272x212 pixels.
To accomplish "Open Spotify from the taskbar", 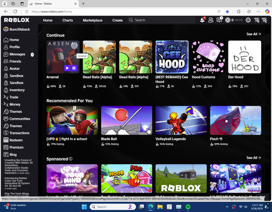I will tap(188, 207).
